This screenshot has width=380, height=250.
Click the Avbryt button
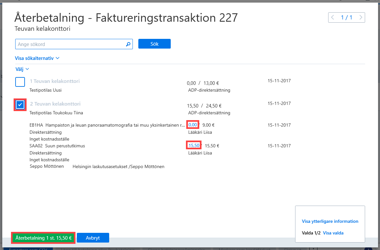pyautogui.click(x=93, y=238)
